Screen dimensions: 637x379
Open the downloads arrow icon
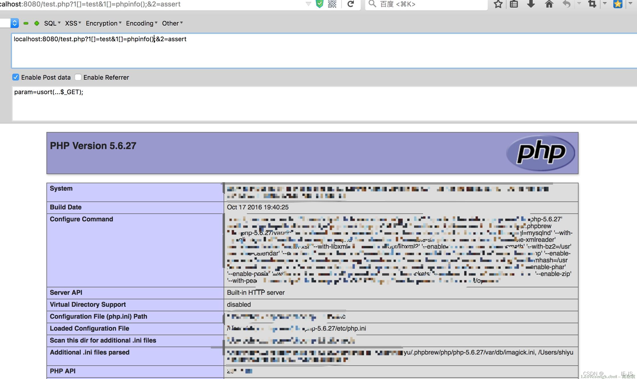(531, 4)
